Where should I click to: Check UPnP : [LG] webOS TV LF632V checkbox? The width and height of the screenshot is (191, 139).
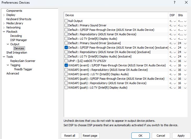coord(66,61)
